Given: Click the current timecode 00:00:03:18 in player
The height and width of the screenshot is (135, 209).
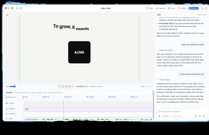Looking at the screenshot, I should coord(82,86).
